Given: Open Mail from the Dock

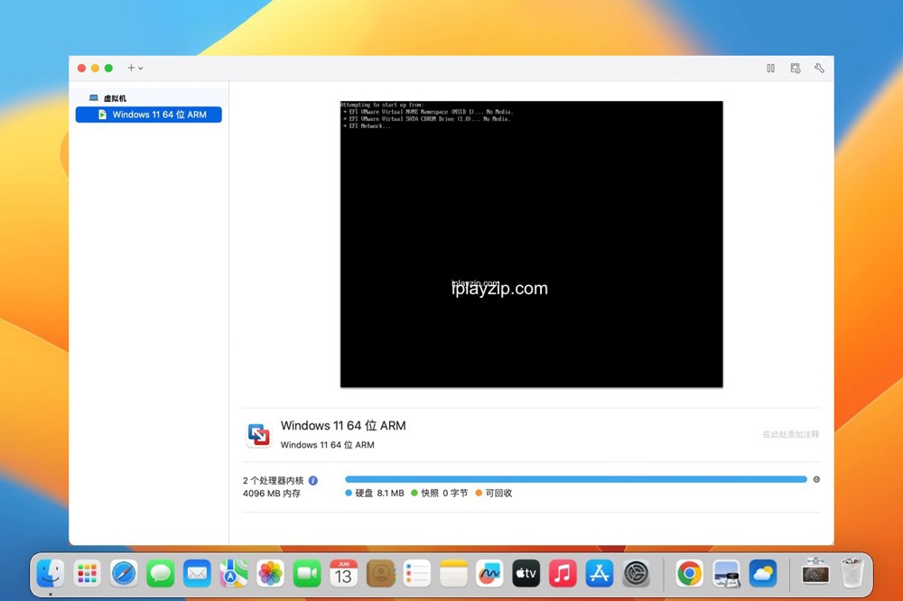Looking at the screenshot, I should click(x=197, y=573).
